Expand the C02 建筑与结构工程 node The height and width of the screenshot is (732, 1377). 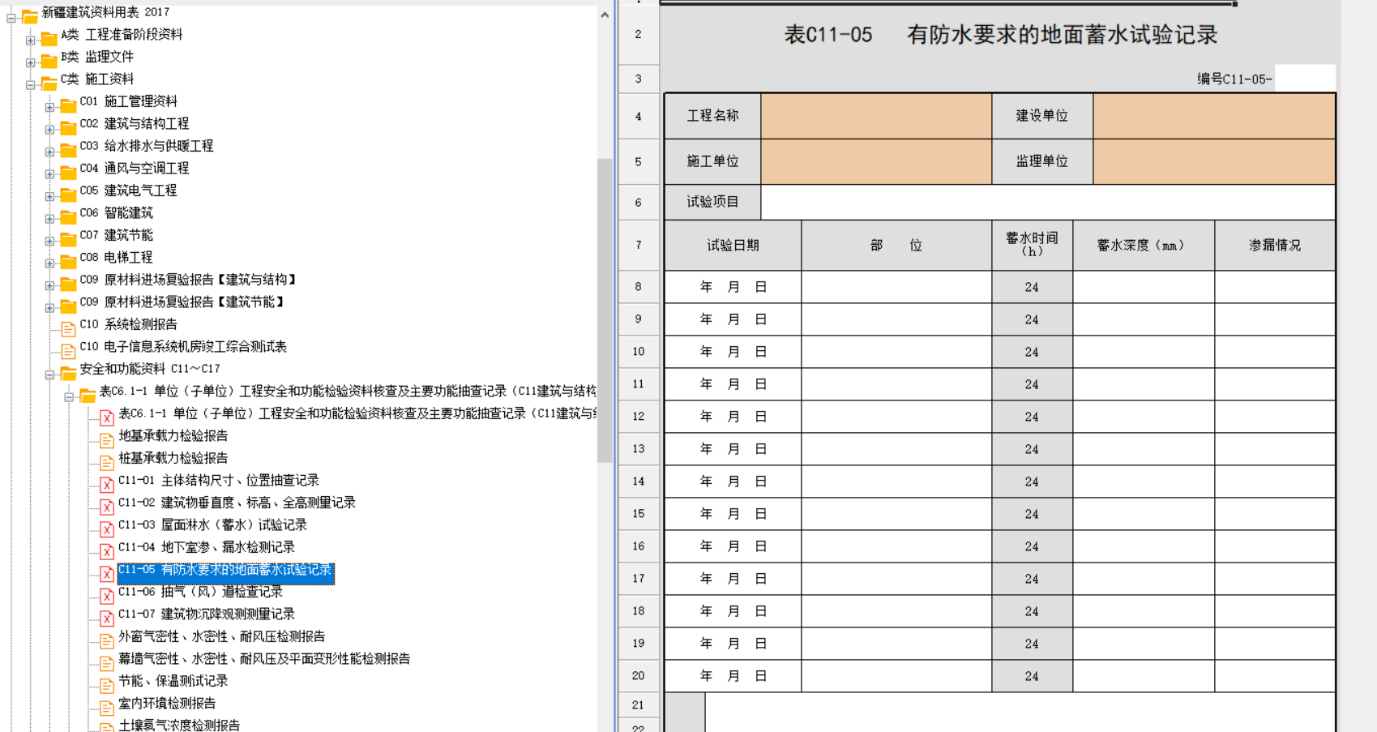tap(49, 129)
